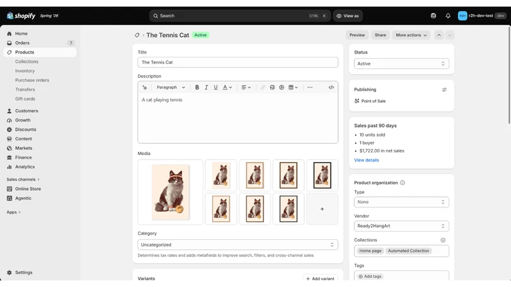This screenshot has height=287, width=511.
Task: Click the Shopify logo
Action: click(21, 15)
